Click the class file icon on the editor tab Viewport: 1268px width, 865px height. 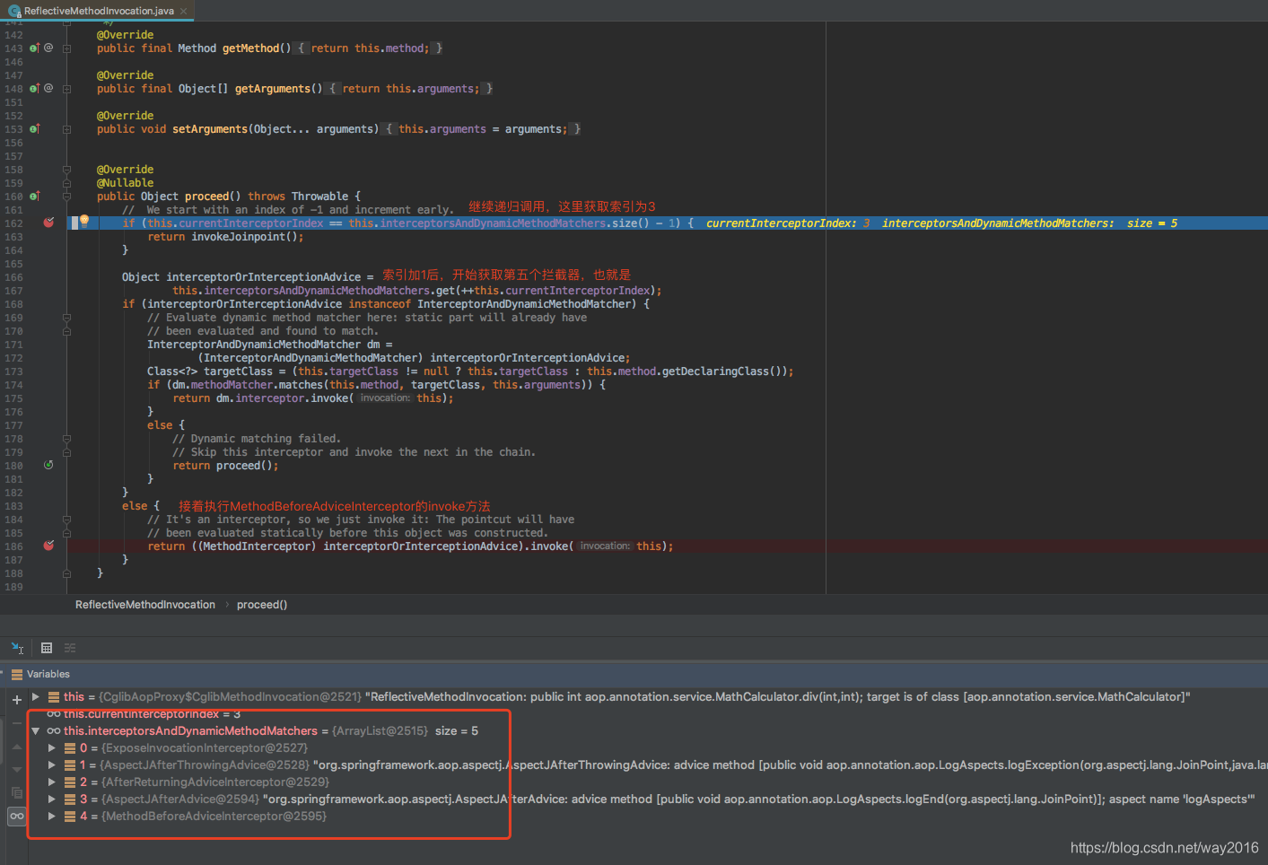coord(14,12)
